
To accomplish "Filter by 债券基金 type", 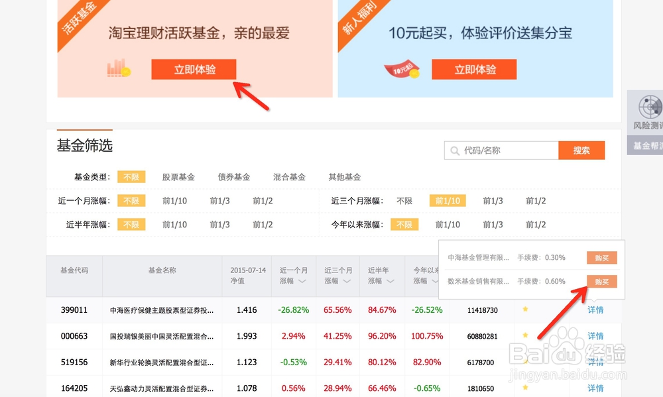I will [234, 177].
